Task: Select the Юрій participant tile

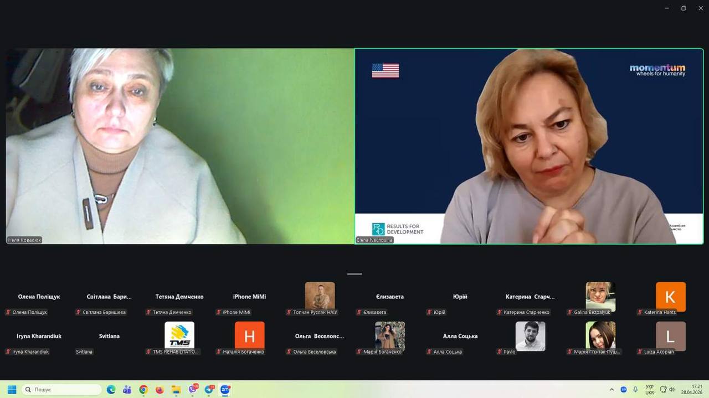Action: [460, 299]
